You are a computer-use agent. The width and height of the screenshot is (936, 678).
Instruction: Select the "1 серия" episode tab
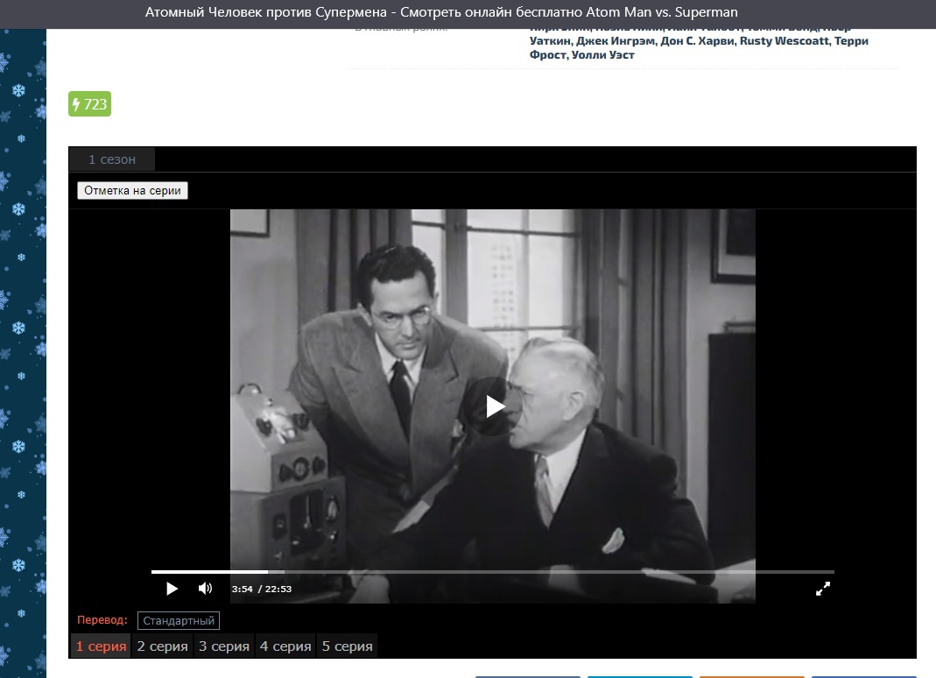click(101, 646)
